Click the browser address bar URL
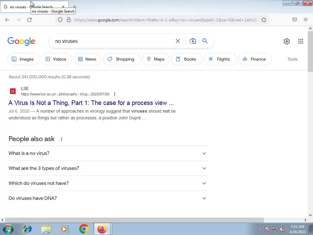This screenshot has height=235, width=313. (166, 20)
